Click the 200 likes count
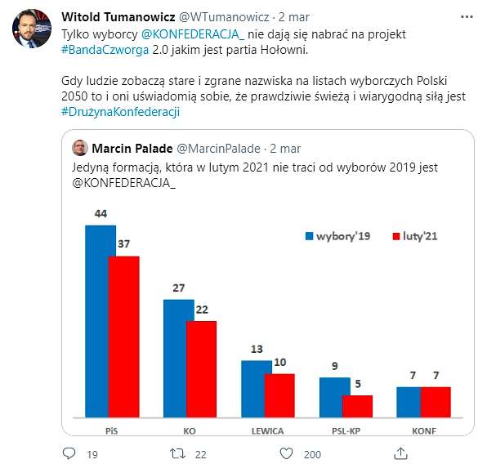This screenshot has height=464, width=487. (x=312, y=455)
